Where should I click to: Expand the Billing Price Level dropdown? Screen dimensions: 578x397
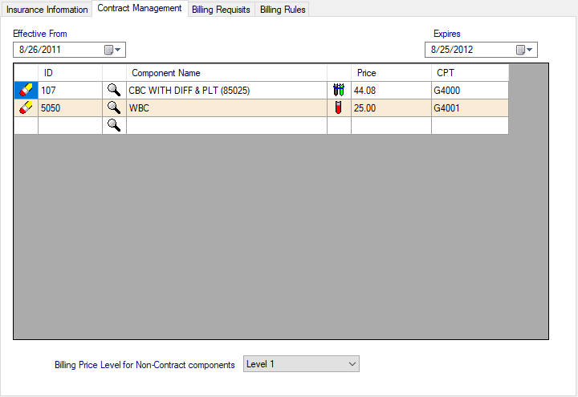[x=352, y=364]
